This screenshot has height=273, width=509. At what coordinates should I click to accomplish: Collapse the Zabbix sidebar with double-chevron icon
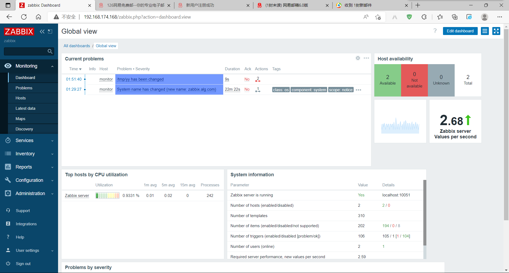pos(42,32)
